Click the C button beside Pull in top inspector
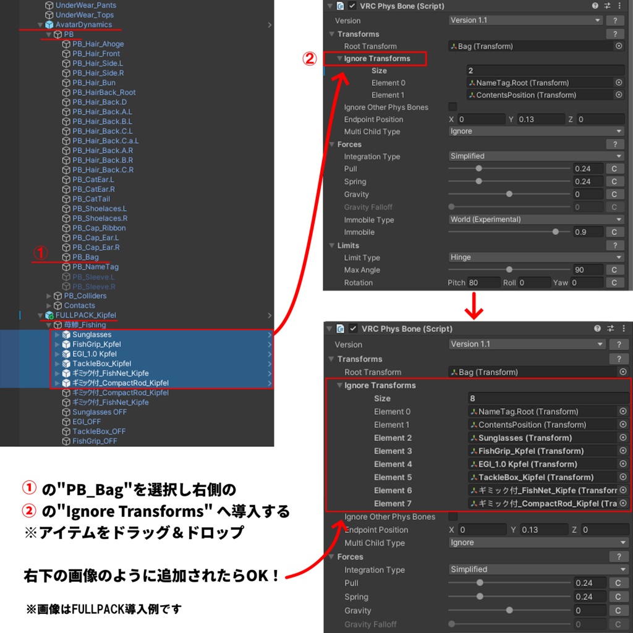Screen dimensions: 633x633 [x=614, y=169]
